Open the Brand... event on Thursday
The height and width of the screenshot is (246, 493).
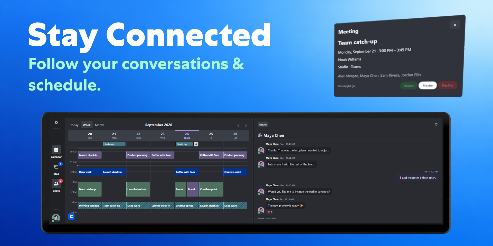[x=193, y=189]
